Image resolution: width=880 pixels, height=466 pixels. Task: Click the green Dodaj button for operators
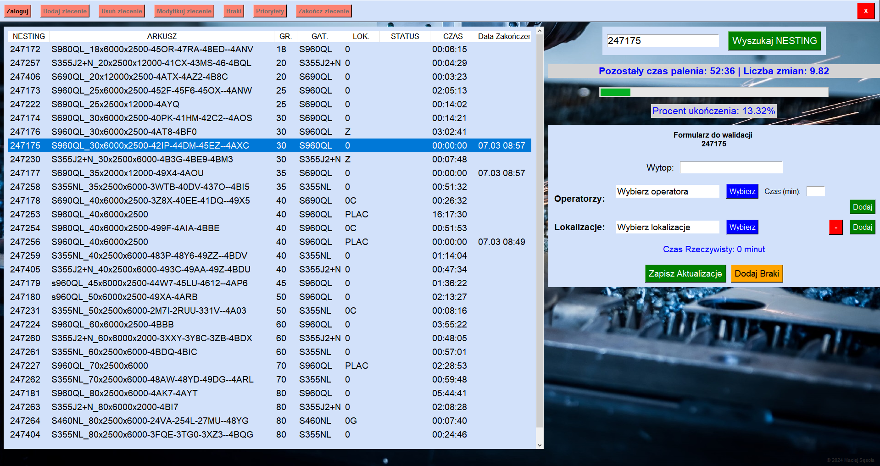pos(862,207)
